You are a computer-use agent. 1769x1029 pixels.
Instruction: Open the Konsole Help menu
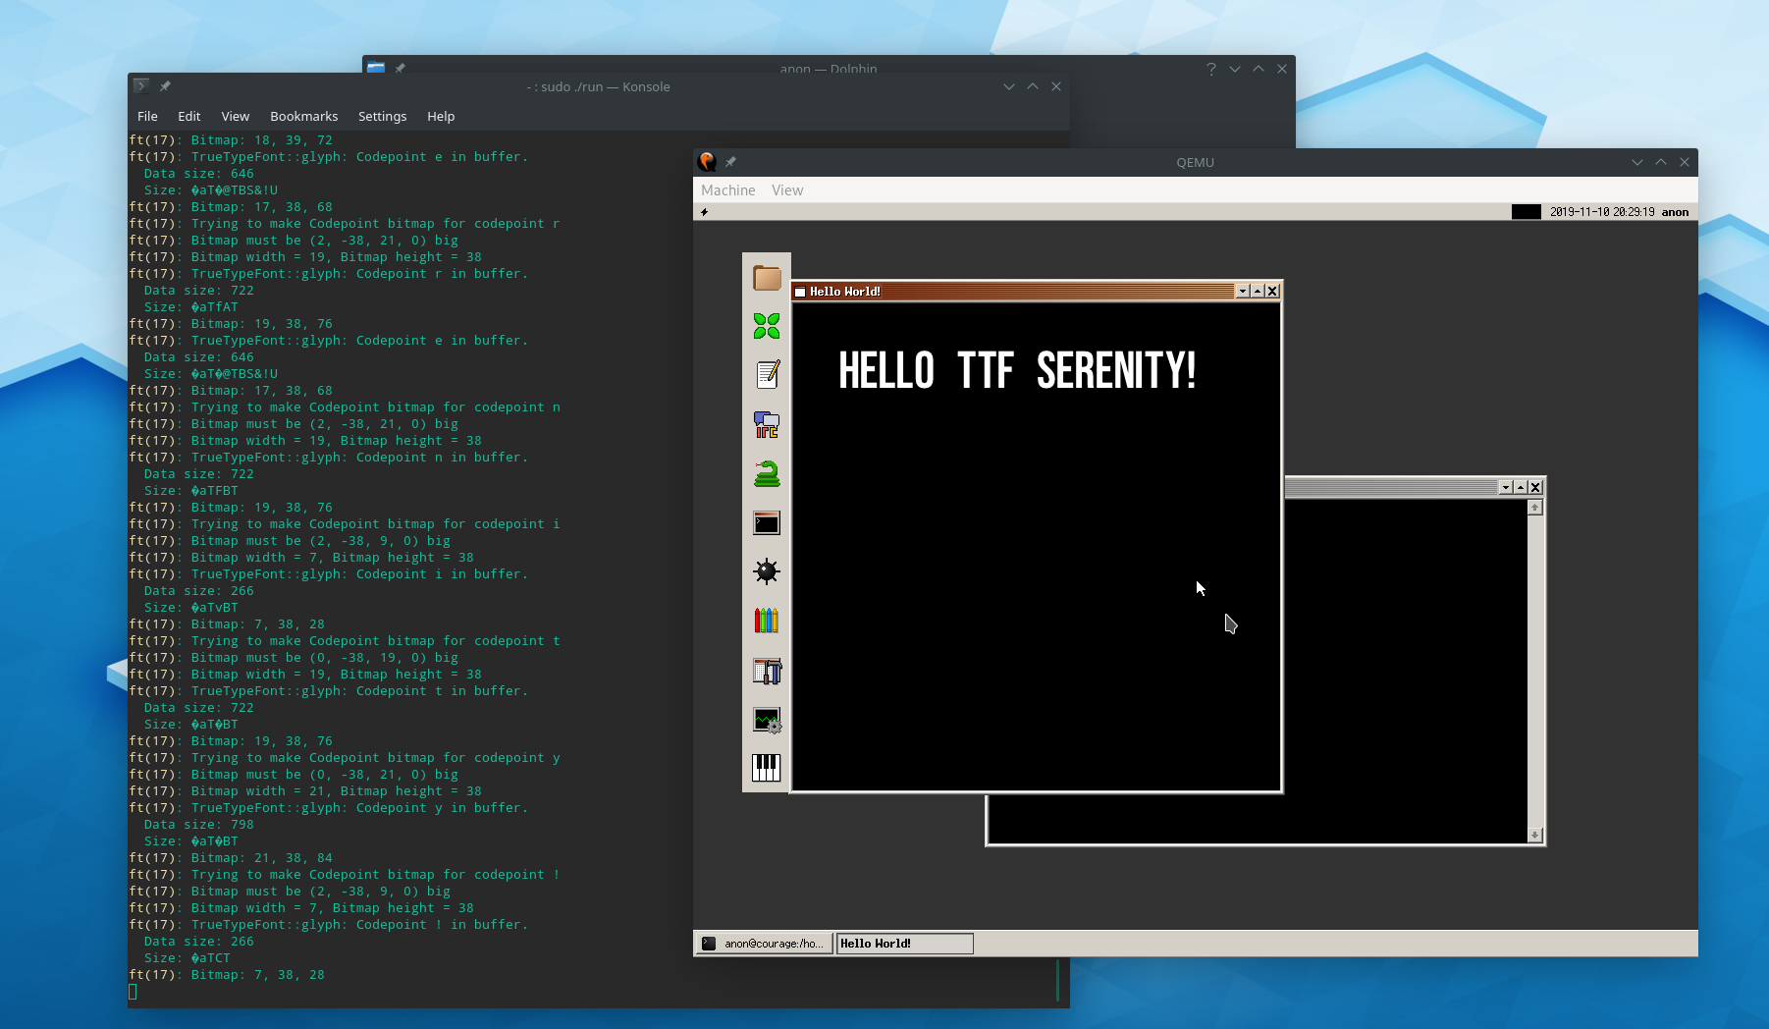click(441, 116)
